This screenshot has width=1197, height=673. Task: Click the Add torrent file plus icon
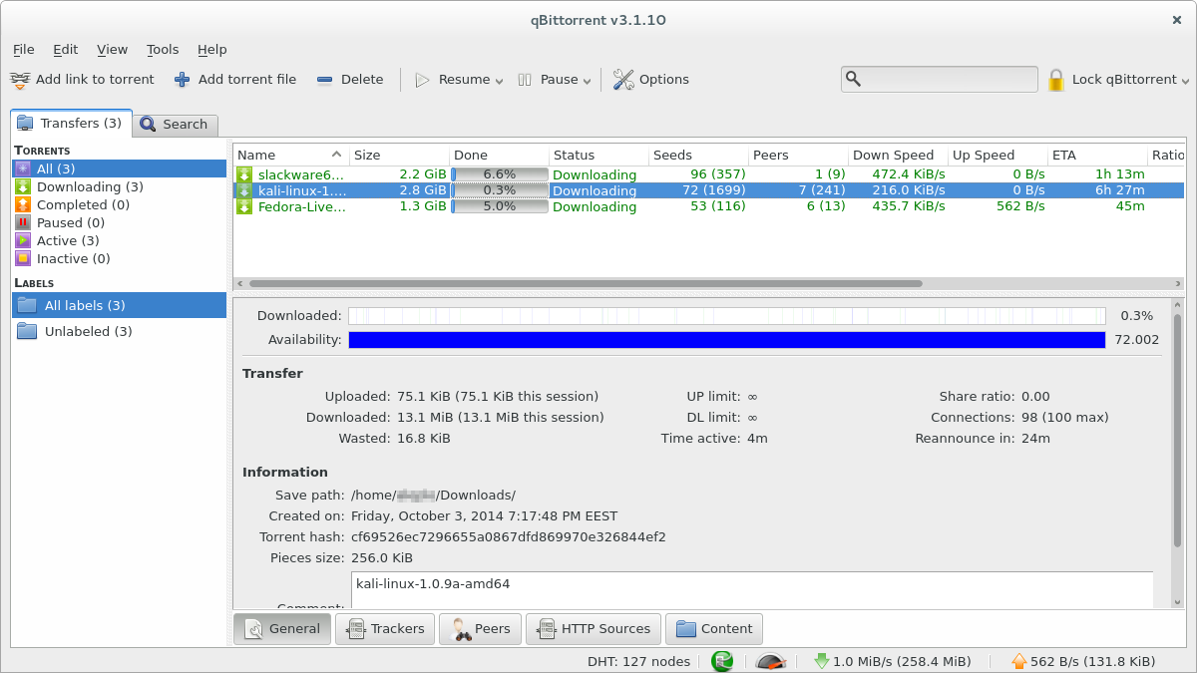coord(182,80)
